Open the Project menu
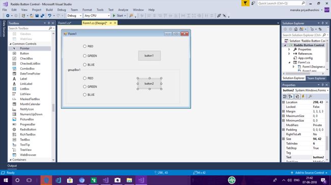 tap(37, 10)
